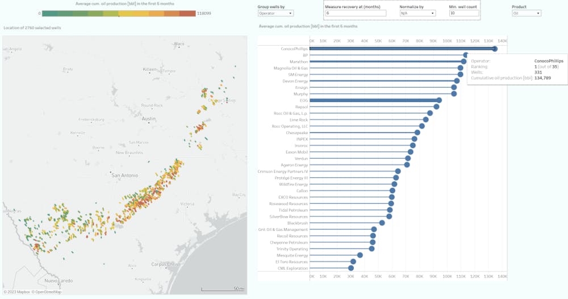568x299 pixels.
Task: Click the Repsol operator label
Action: (x=302, y=107)
